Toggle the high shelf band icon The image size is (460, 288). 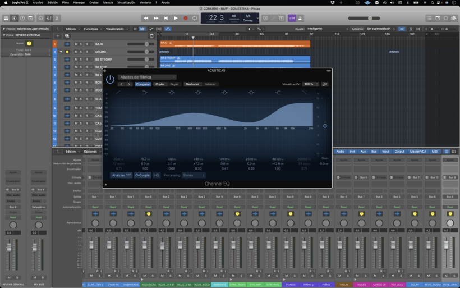pyautogui.click(x=278, y=93)
